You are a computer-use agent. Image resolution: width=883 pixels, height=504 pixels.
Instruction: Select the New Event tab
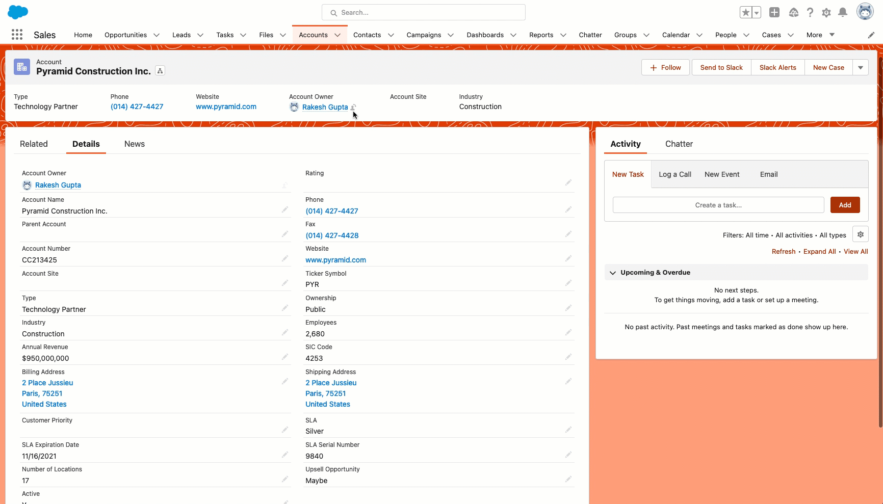coord(722,174)
